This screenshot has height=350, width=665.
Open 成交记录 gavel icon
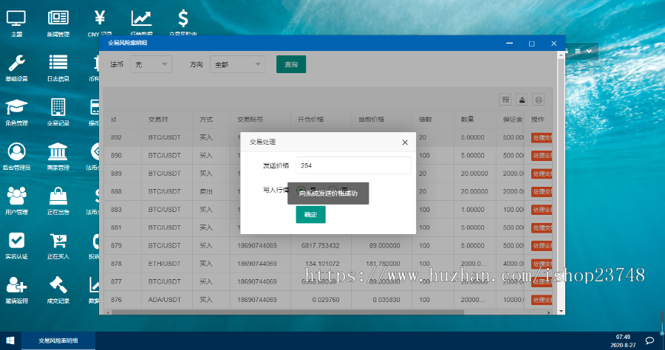(x=58, y=290)
